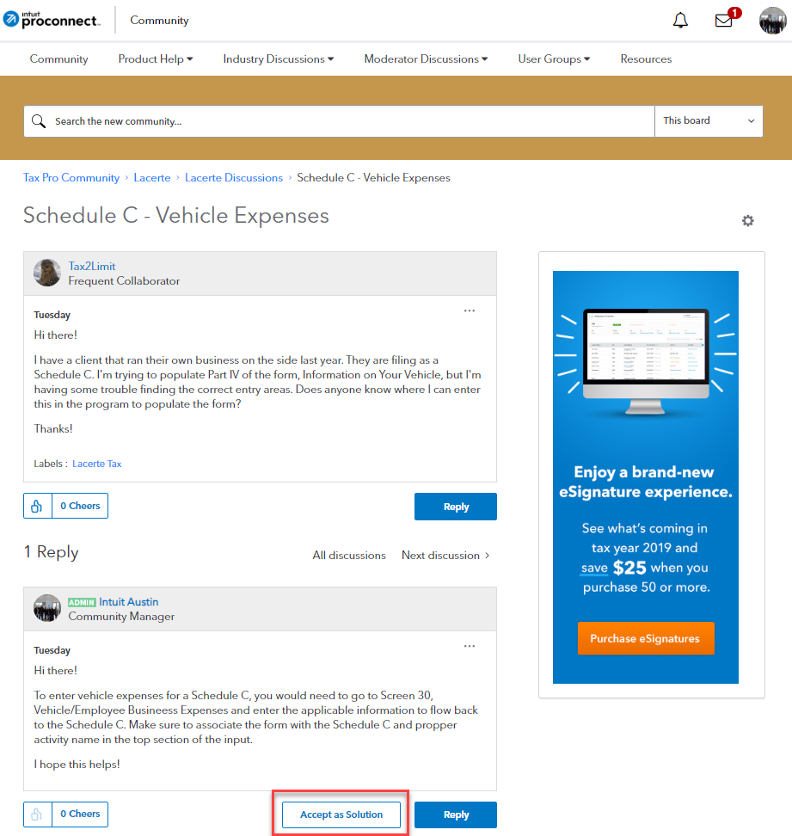Expand the Industry Discussions dropdown
The height and width of the screenshot is (836, 792).
coord(278,59)
